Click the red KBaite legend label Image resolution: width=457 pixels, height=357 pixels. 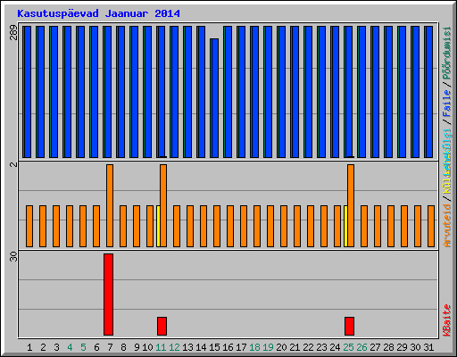point(447,320)
